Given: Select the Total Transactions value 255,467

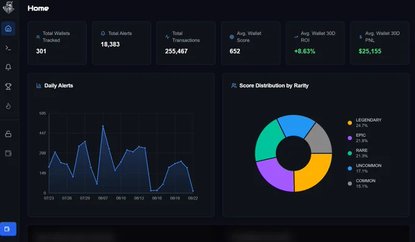Looking at the screenshot, I should [x=176, y=51].
